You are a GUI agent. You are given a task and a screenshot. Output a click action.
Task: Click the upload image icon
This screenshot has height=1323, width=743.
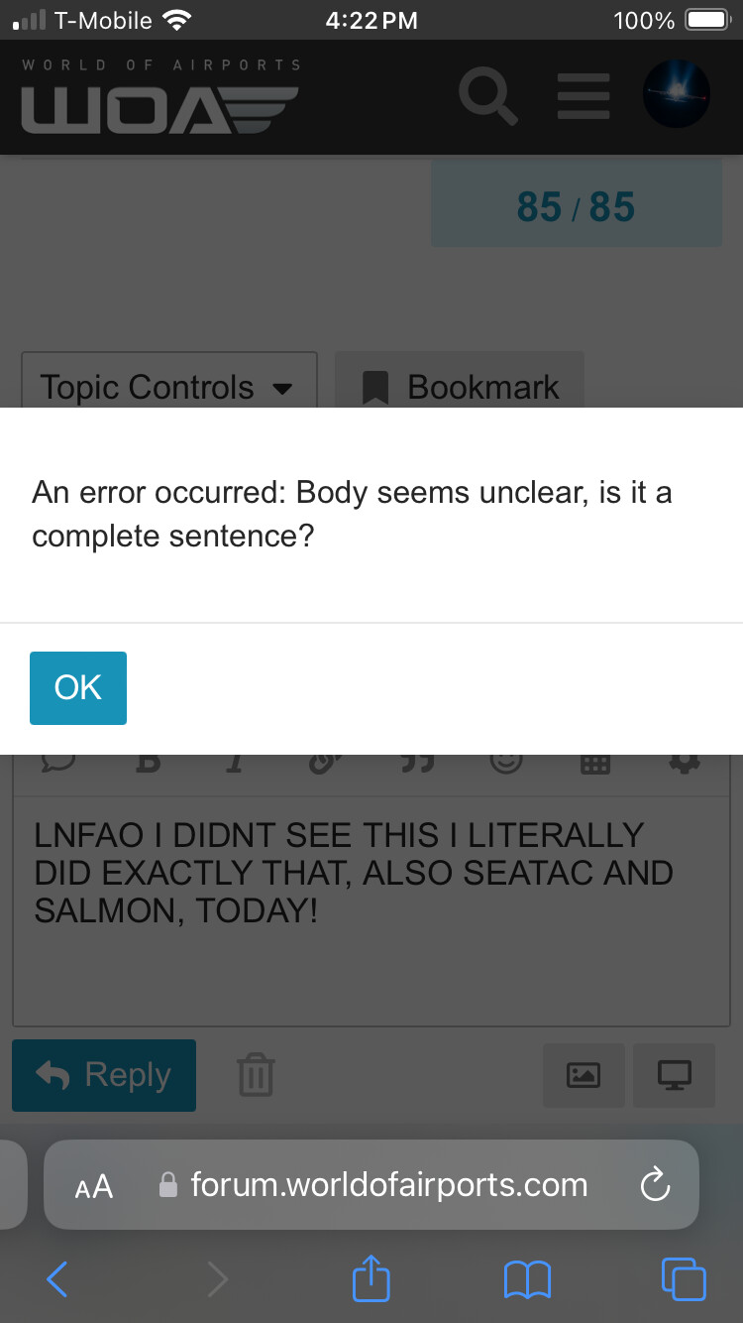tap(584, 1075)
